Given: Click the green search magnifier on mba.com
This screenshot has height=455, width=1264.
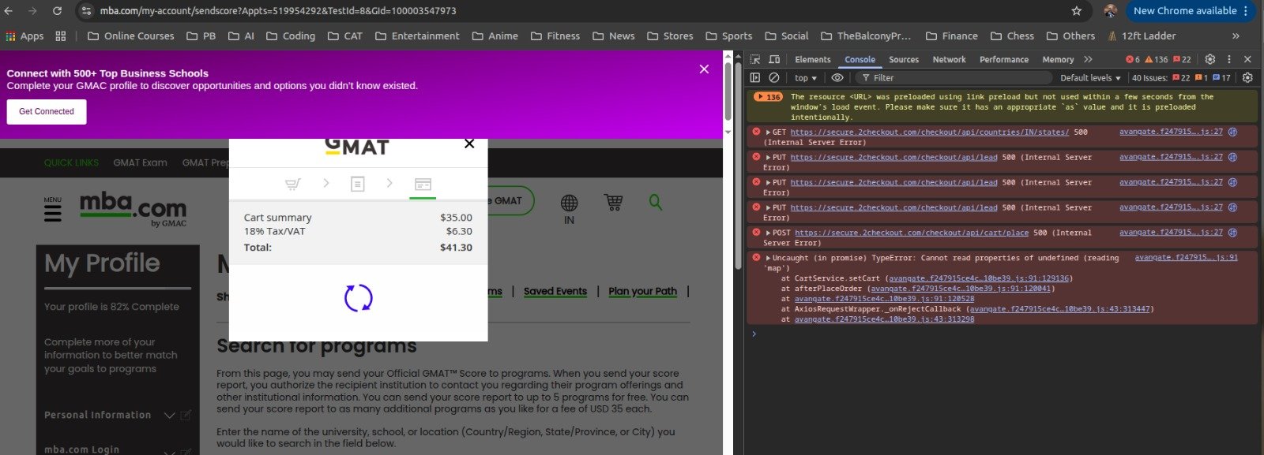Looking at the screenshot, I should [x=655, y=203].
